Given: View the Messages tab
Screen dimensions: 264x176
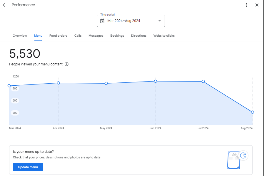Looking at the screenshot, I should [x=96, y=36].
